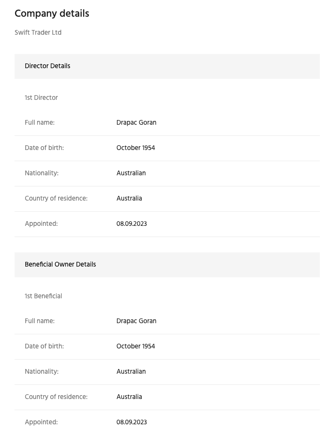Image resolution: width=328 pixels, height=435 pixels.
Task: Select the Swift Trader Ltd company name
Action: (38, 33)
